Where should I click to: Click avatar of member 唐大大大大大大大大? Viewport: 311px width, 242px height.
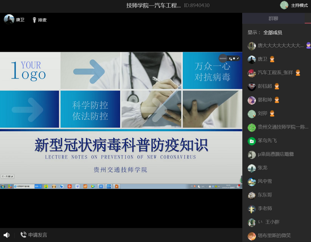click(x=252, y=46)
